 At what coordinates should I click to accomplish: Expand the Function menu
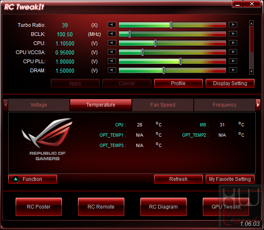point(33,179)
